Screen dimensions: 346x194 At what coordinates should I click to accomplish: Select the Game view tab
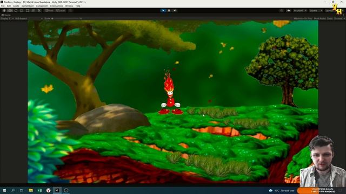[x=6, y=15]
